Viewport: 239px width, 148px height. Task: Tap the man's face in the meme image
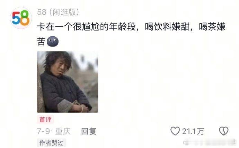point(60,67)
